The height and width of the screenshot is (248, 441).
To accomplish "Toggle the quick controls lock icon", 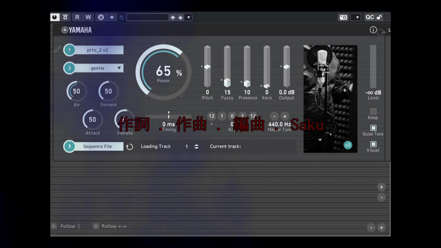I will click(x=379, y=17).
